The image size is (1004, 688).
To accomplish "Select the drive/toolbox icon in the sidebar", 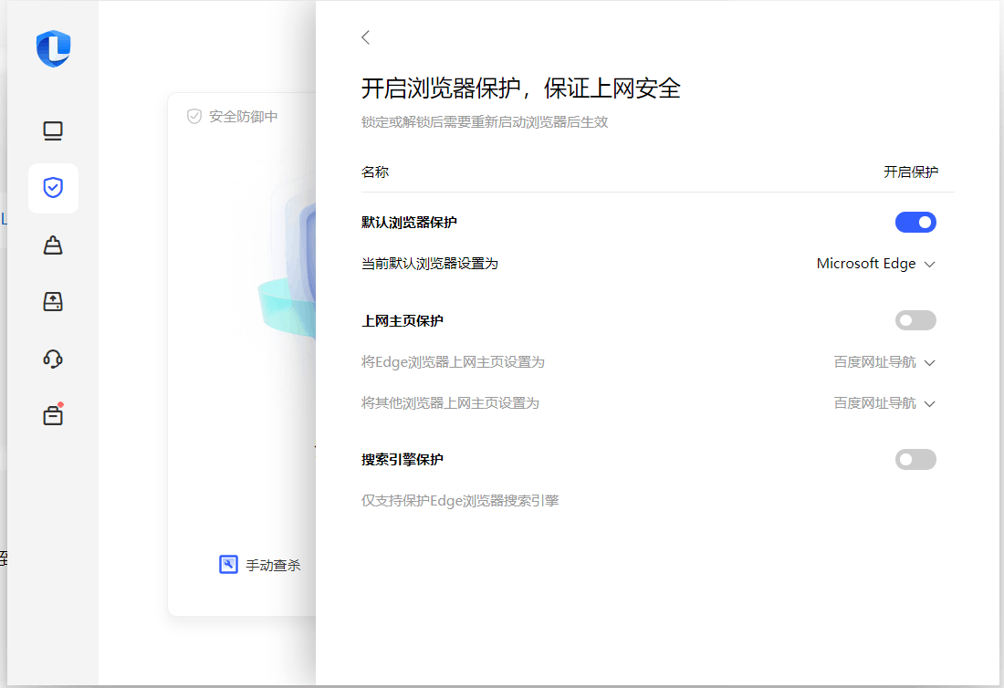I will (x=53, y=301).
